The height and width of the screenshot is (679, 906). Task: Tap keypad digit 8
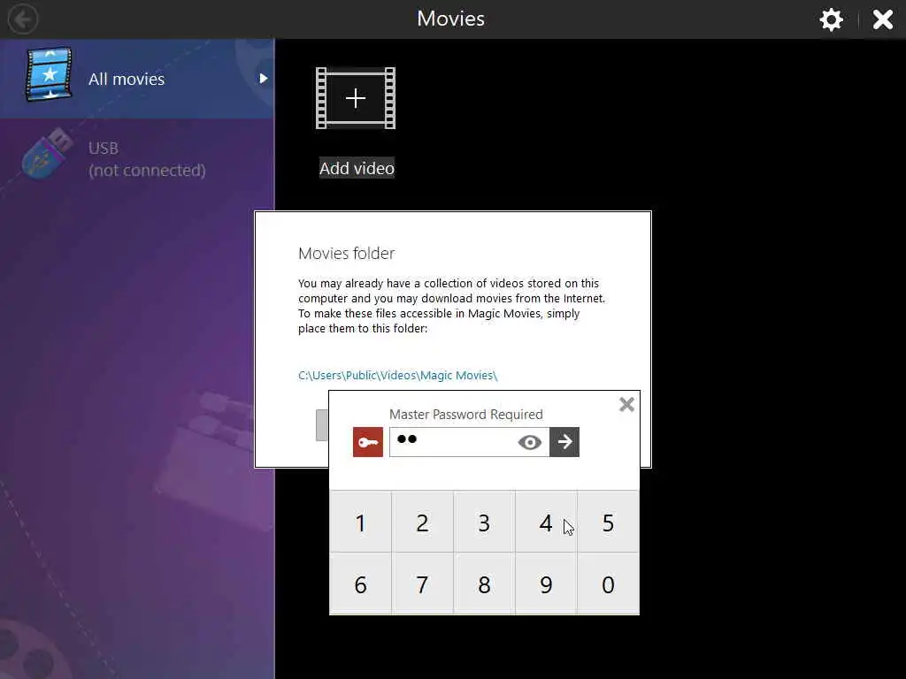(484, 584)
